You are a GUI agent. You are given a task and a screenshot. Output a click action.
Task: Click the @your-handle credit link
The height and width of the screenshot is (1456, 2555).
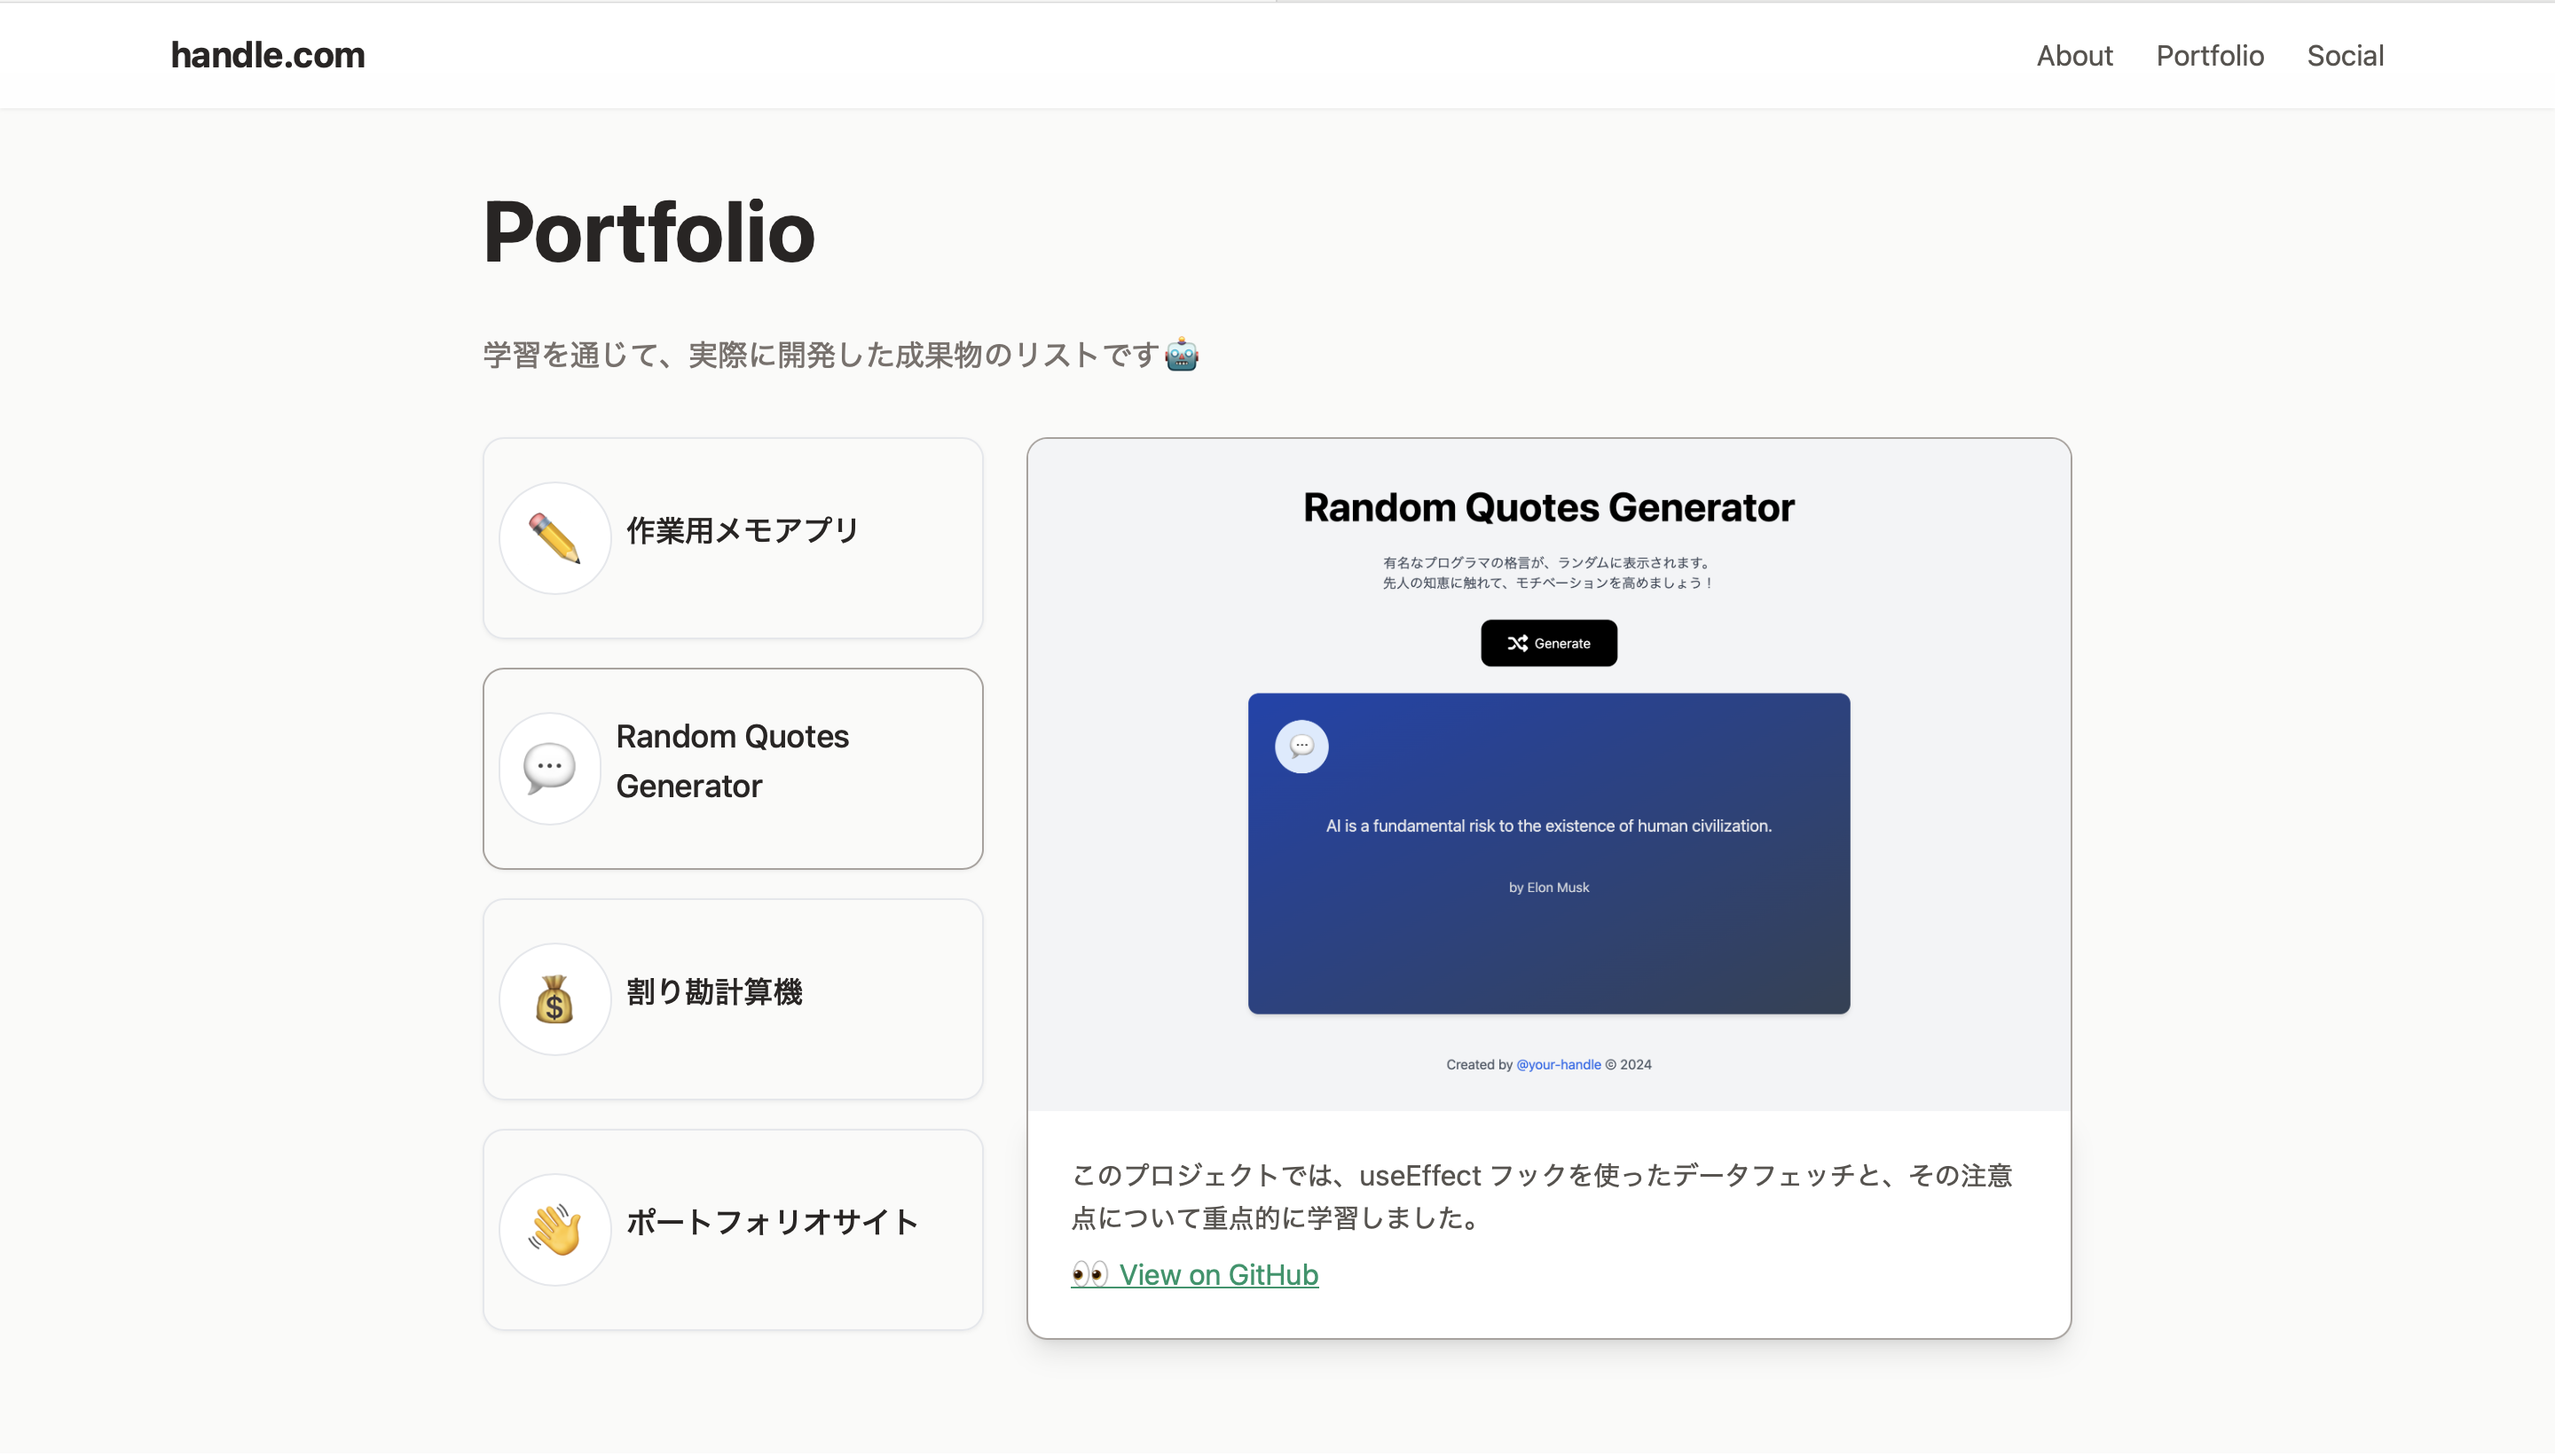[x=1557, y=1064]
